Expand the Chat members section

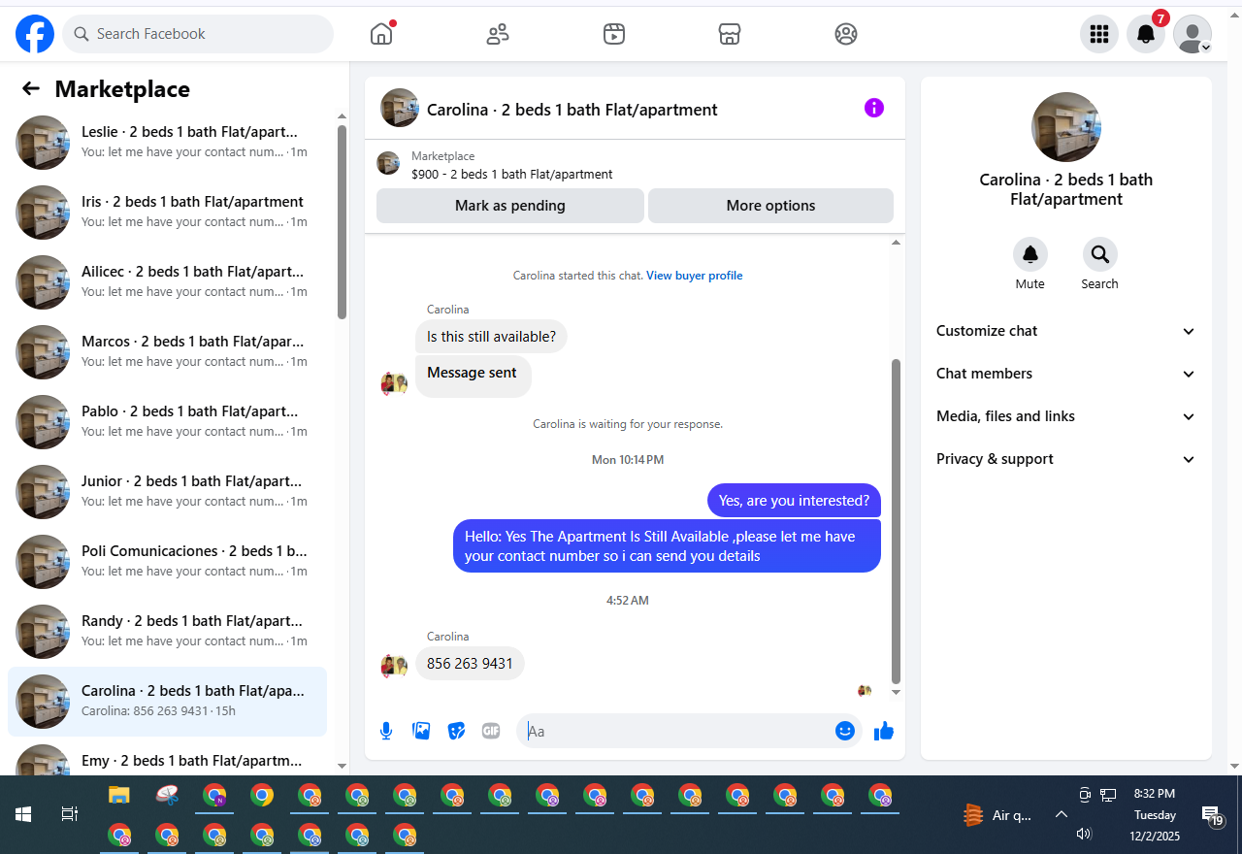1066,374
